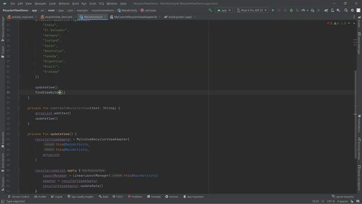The image size is (362, 204).
Task: Open Pixel 6 Pro API 32 device dropdown
Action: coord(251,10)
